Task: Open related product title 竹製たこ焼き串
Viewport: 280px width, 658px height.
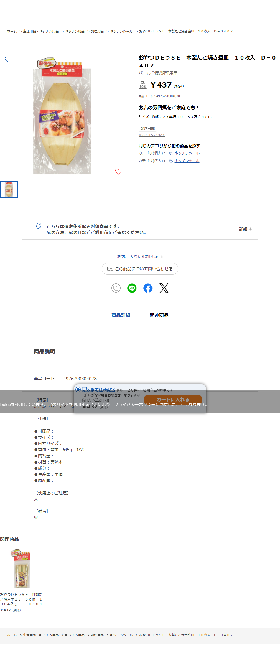Action: 21,599
